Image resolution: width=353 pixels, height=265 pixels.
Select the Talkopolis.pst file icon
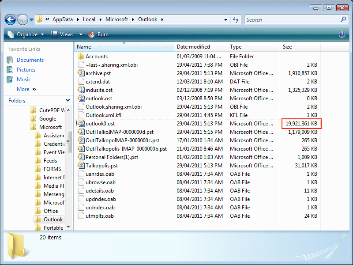pos(81,165)
